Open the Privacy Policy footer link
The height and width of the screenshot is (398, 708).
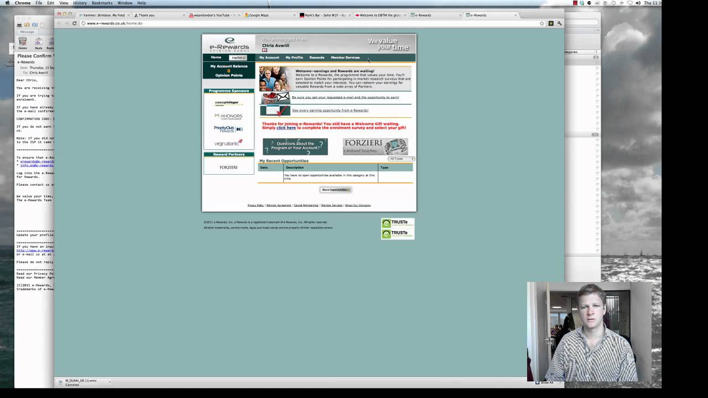(256, 205)
